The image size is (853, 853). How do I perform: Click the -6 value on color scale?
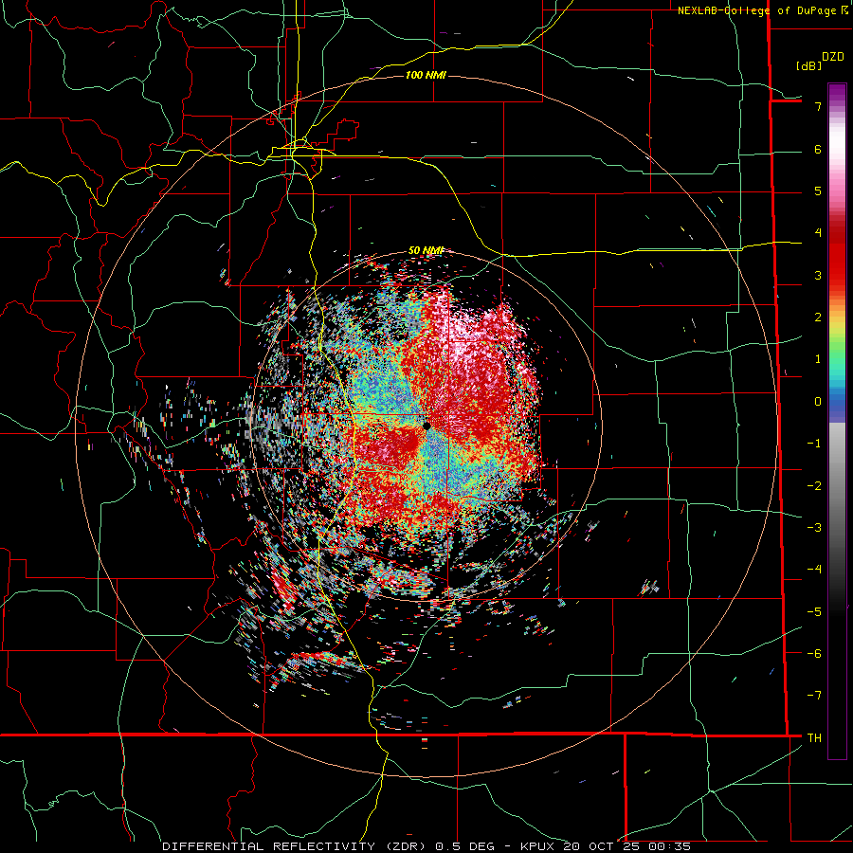tap(814, 654)
